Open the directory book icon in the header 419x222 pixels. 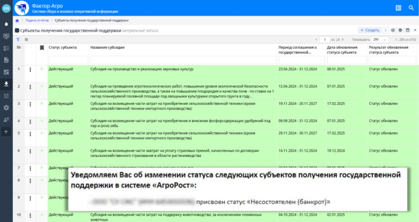click(x=398, y=8)
